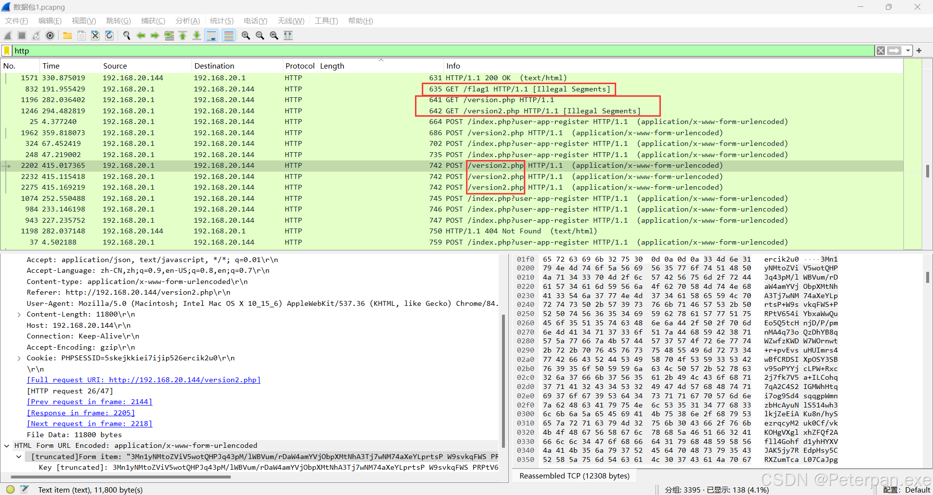This screenshot has height=495, width=933.
Task: Collapse the truncated Form item node
Action: point(19,457)
